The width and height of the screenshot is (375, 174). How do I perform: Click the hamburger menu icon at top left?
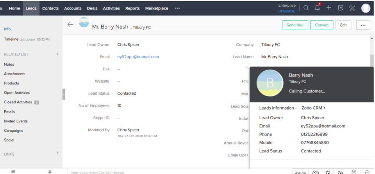click(1, 8)
